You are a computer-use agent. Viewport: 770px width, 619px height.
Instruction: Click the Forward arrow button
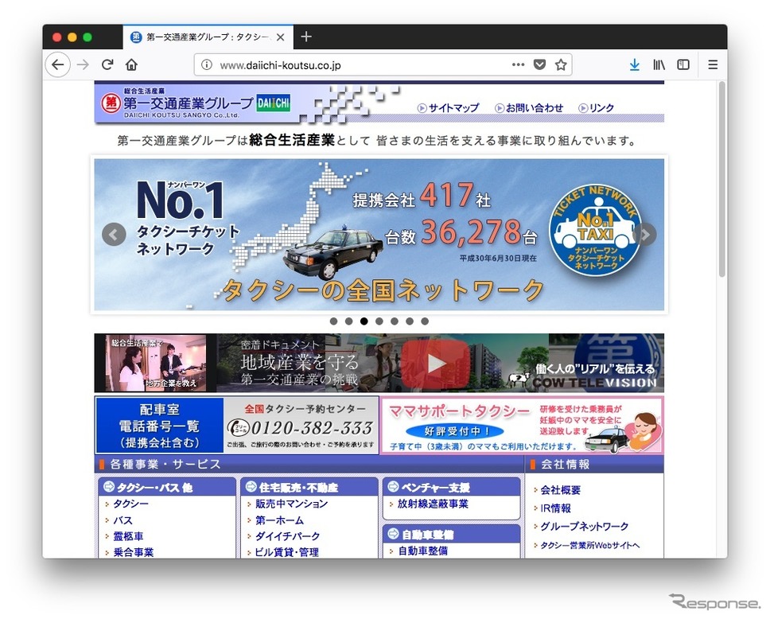(x=83, y=65)
